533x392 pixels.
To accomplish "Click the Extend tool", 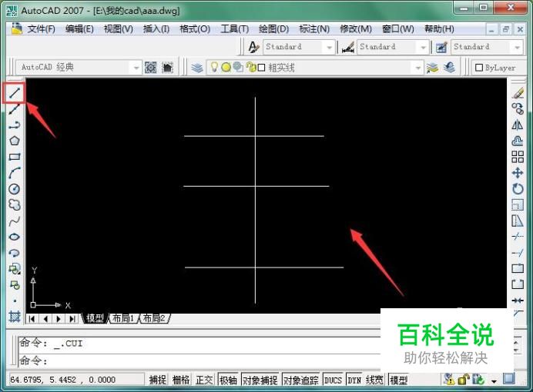I will click(518, 253).
